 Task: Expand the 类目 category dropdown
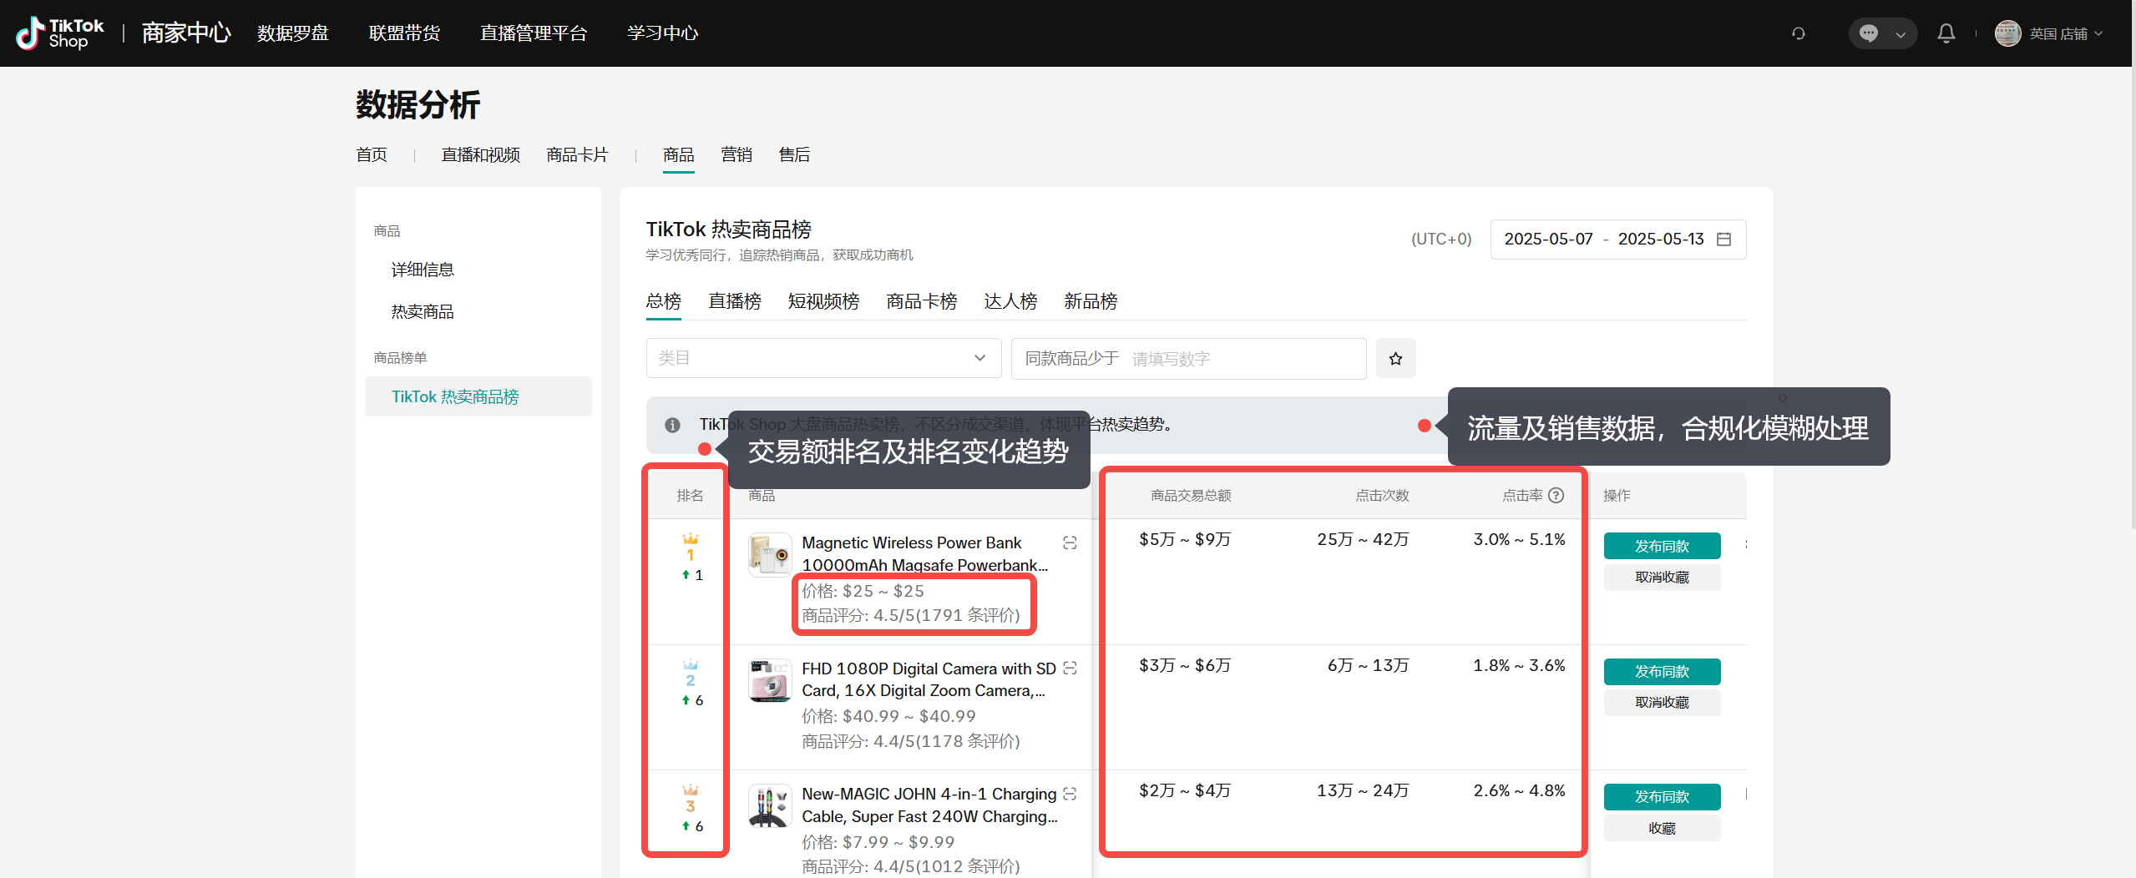823,358
